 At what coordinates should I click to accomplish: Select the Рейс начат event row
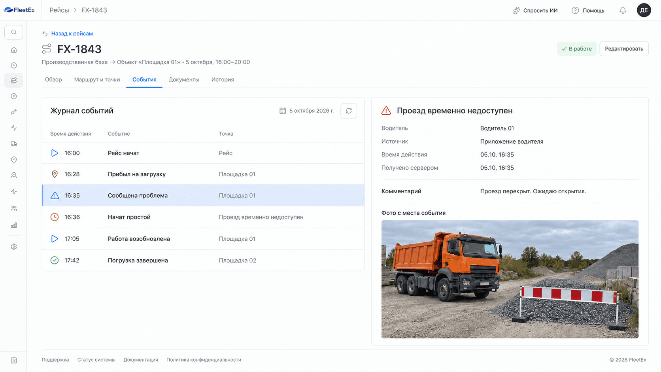click(203, 153)
